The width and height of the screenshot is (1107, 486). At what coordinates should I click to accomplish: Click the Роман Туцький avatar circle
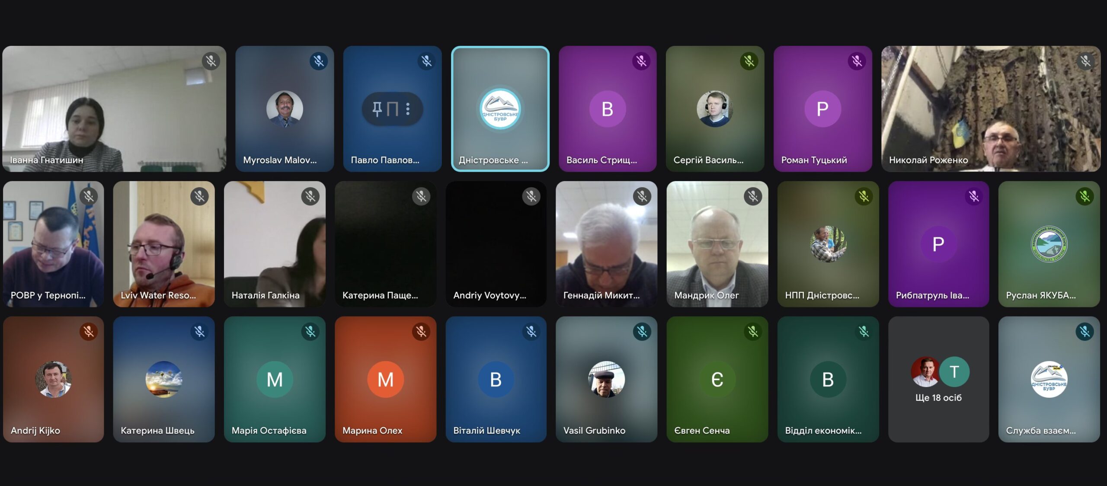click(822, 109)
